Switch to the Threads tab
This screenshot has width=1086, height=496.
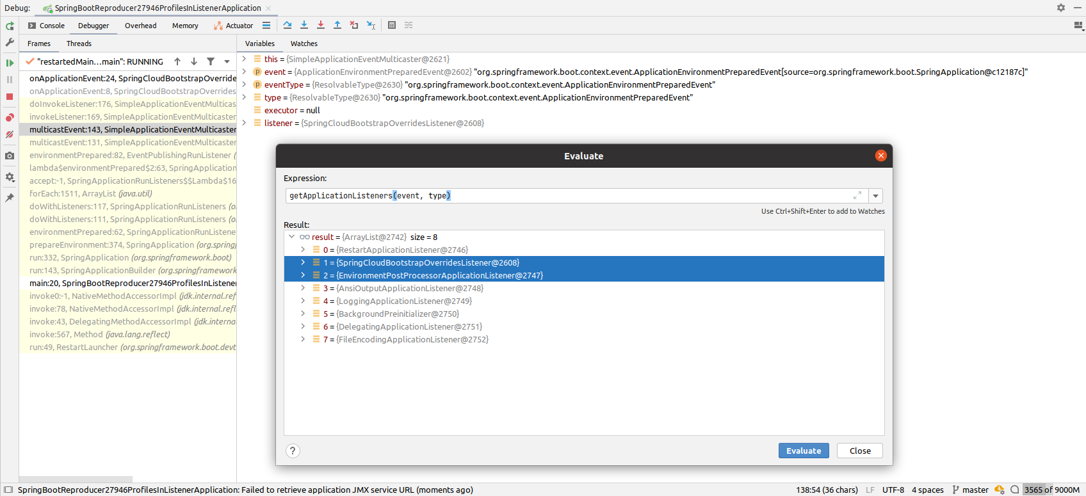79,44
